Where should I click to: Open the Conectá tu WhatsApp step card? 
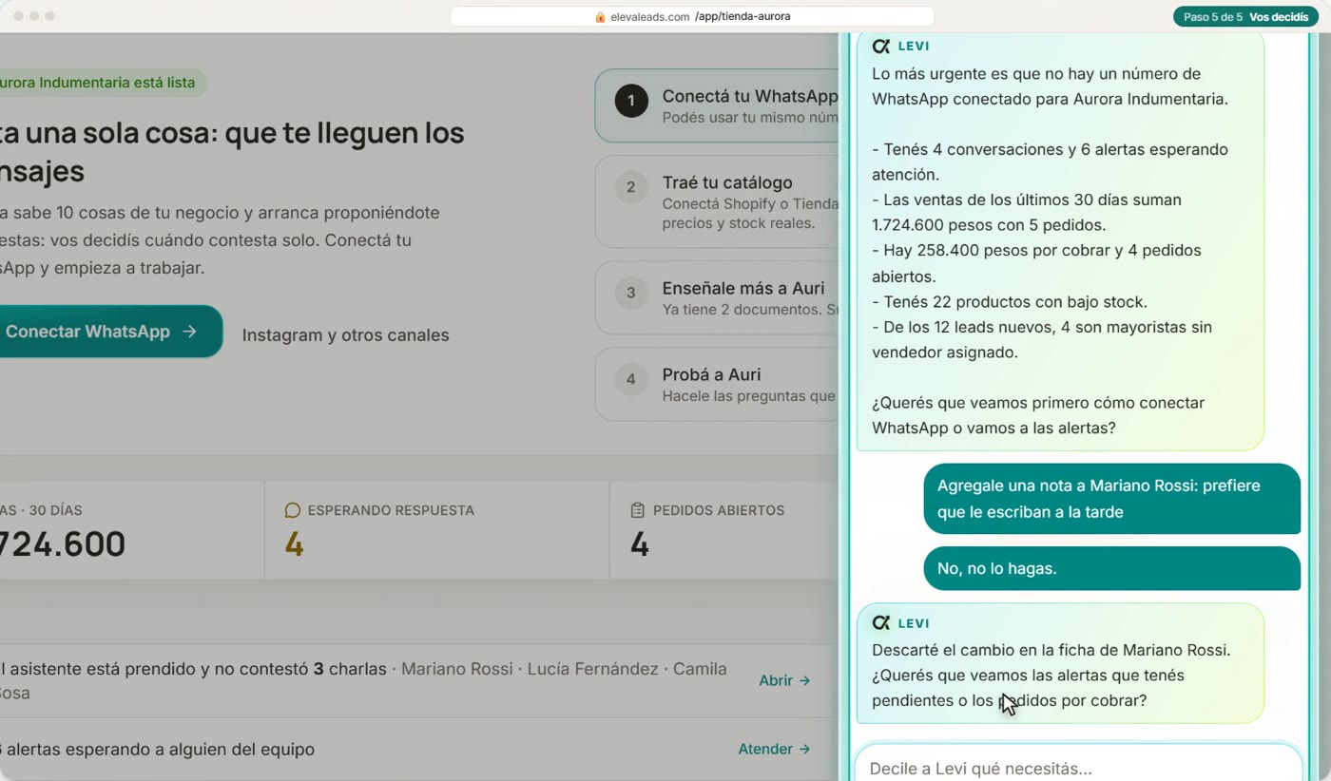pyautogui.click(x=717, y=105)
